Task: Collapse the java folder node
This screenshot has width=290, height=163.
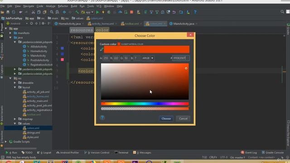Action: click(10, 38)
